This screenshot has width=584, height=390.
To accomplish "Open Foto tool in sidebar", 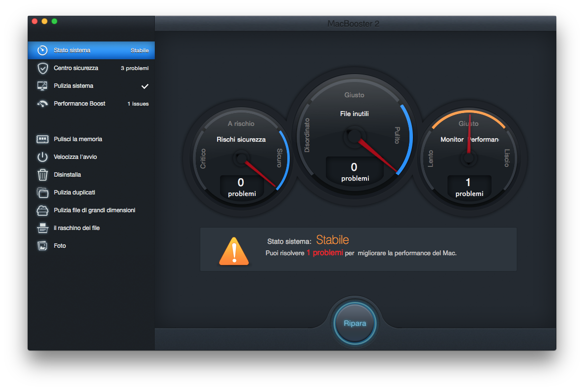I will click(91, 246).
